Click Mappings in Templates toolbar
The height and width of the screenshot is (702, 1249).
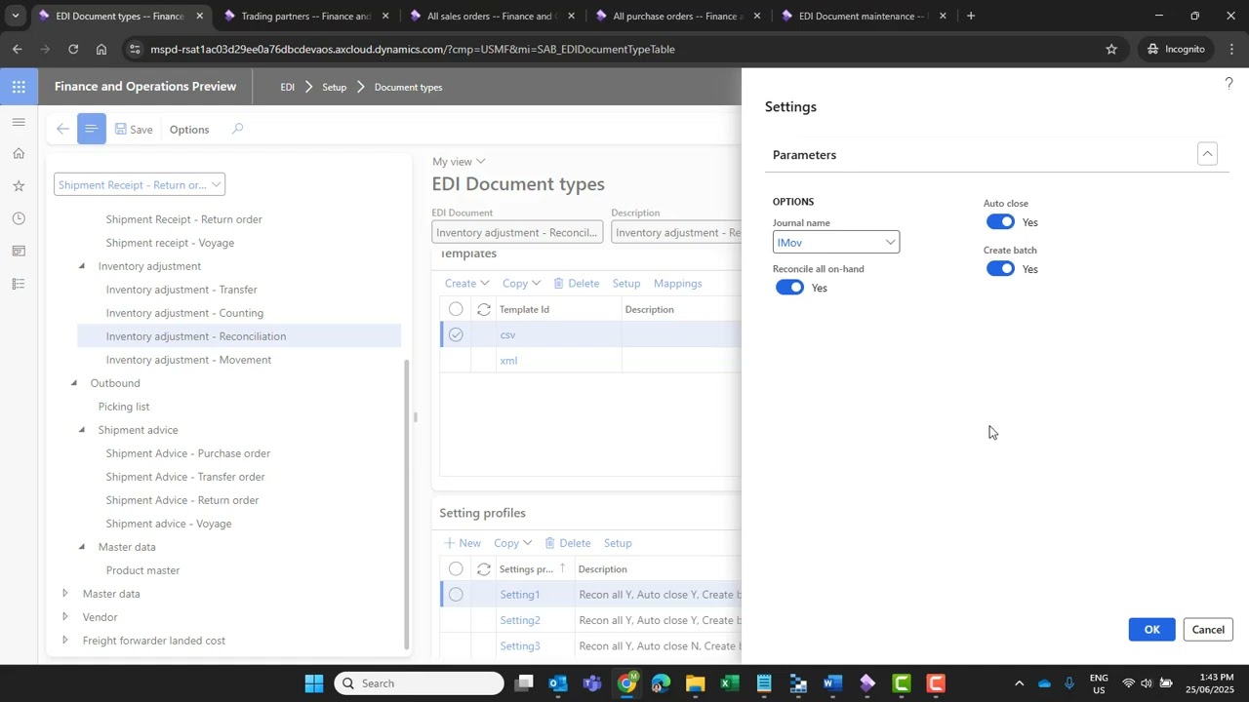(677, 284)
